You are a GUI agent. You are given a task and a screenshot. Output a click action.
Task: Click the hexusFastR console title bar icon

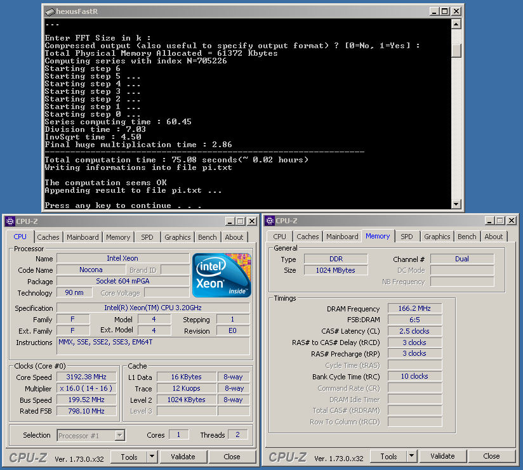(x=50, y=11)
